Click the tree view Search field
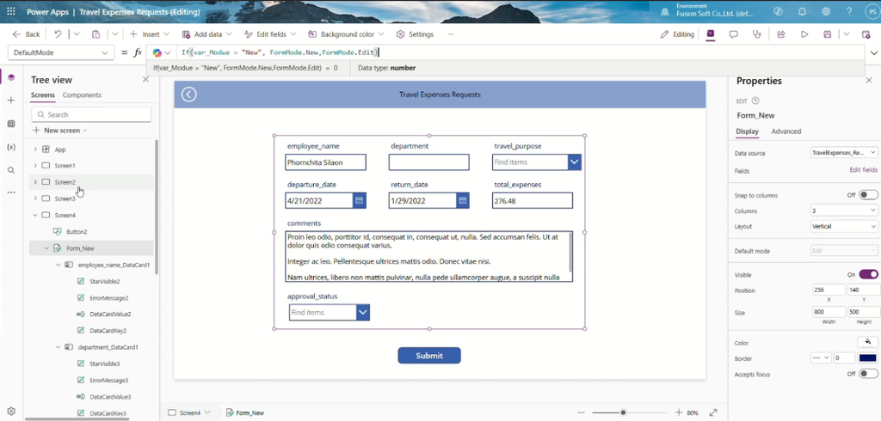Viewport: 881px width, 421px height. click(91, 114)
